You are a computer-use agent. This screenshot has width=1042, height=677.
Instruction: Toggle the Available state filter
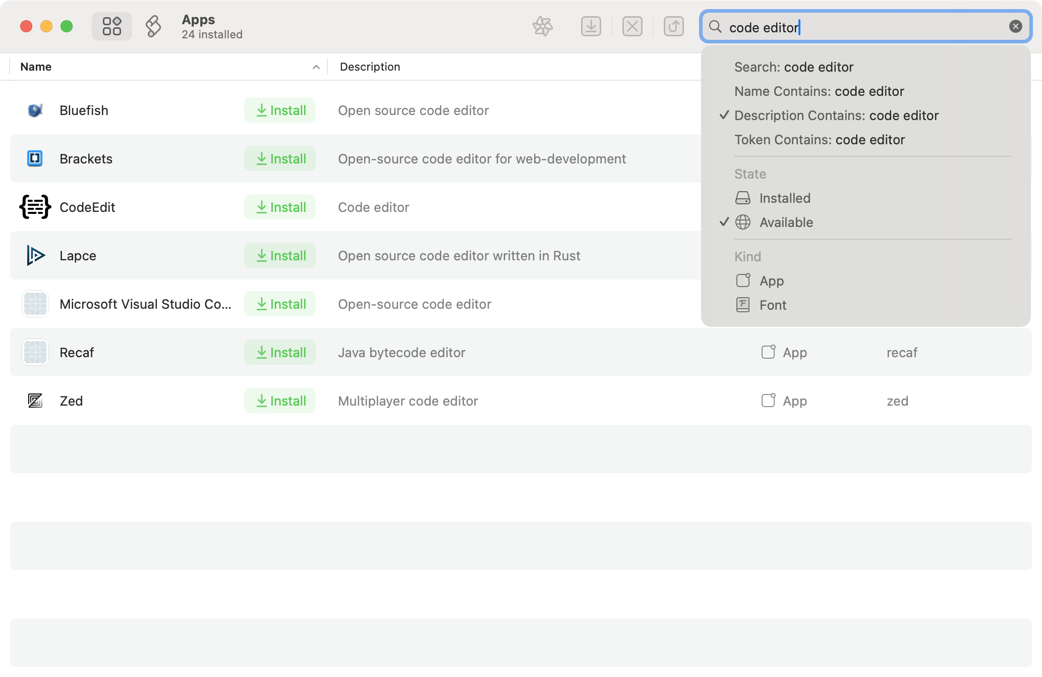click(786, 222)
